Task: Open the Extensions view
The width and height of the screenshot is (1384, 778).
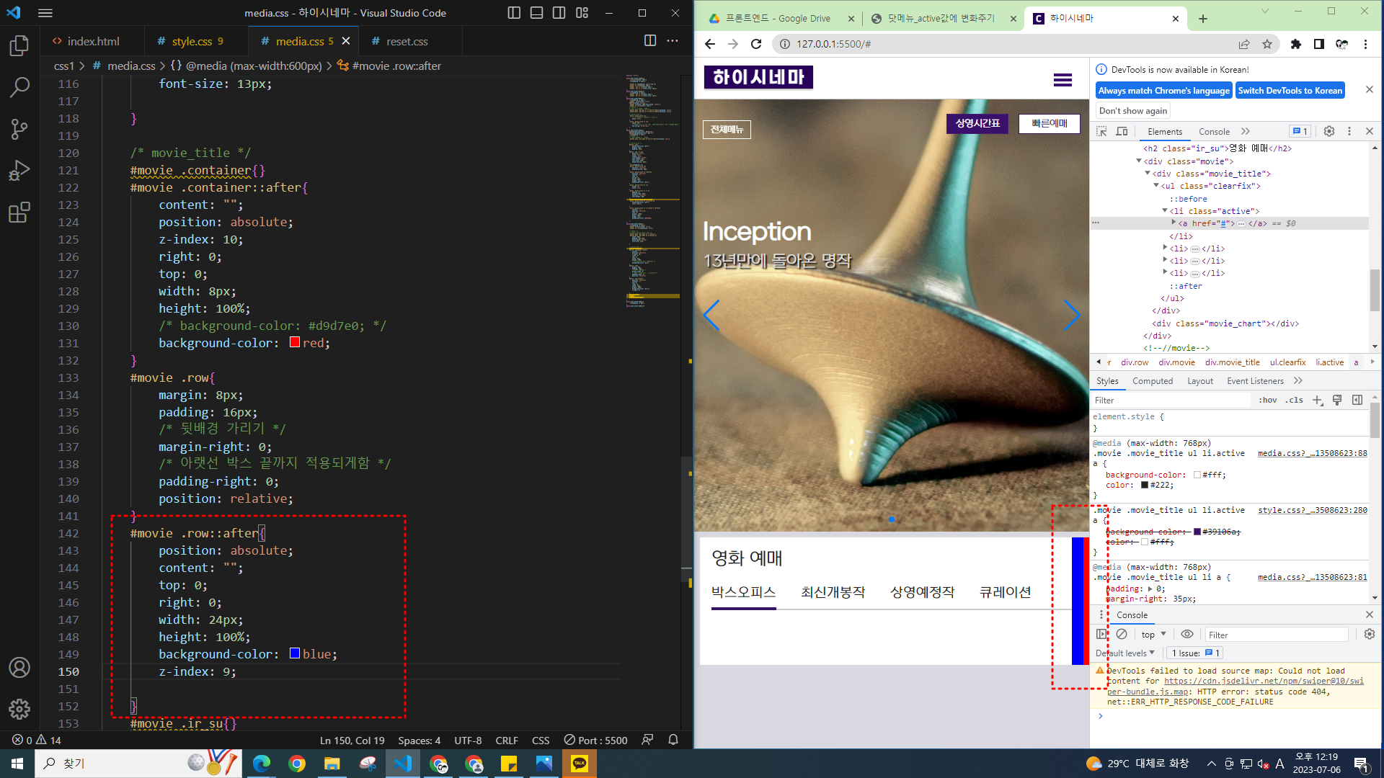Action: [19, 213]
